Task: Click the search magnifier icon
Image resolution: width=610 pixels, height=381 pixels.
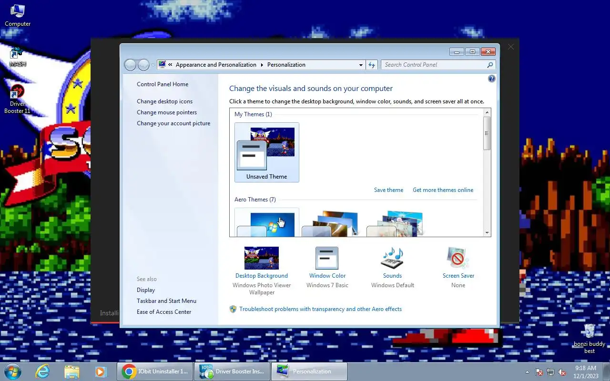Action: [490, 65]
